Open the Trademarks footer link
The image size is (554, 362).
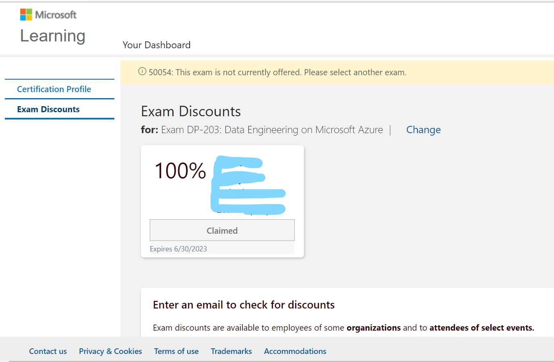coord(231,351)
